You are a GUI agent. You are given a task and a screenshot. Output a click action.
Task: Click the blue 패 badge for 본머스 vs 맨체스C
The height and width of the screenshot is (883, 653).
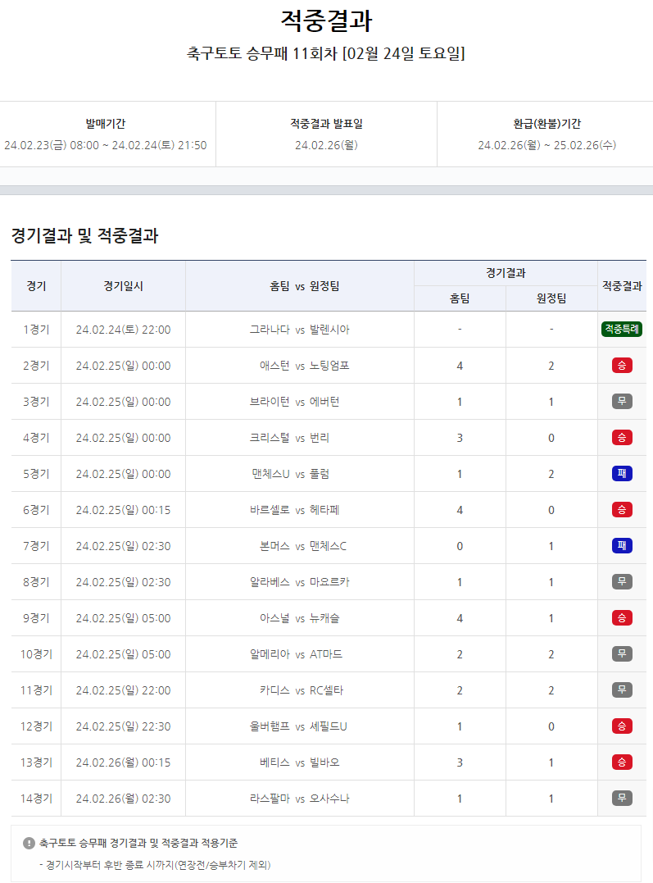click(x=622, y=546)
